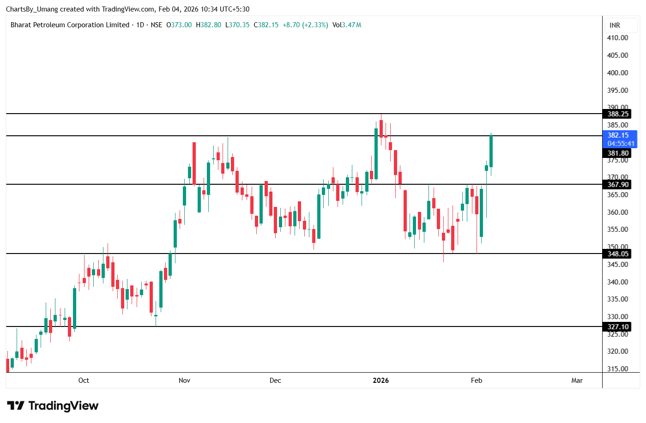Click the latest green candle near 382

click(x=491, y=151)
